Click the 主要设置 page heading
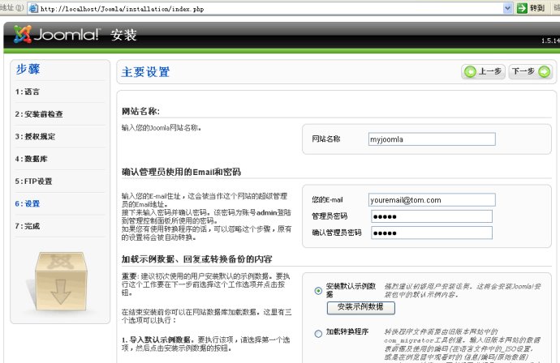 coord(145,72)
